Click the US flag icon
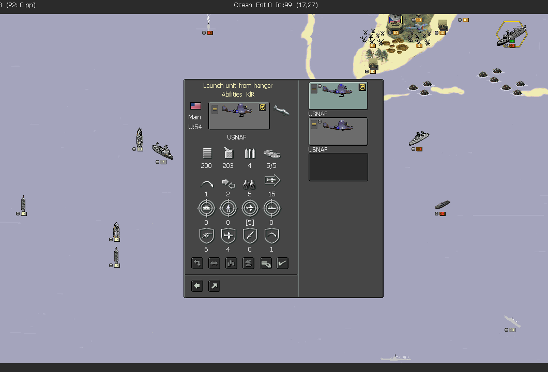 pyautogui.click(x=195, y=106)
